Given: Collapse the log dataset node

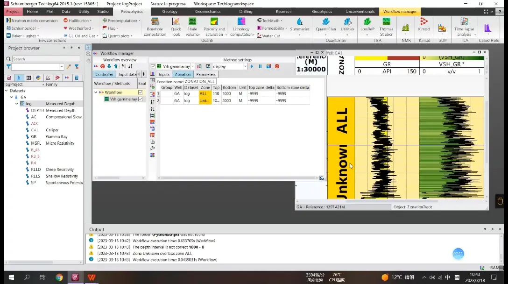Looking at the screenshot, I should 17,104.
